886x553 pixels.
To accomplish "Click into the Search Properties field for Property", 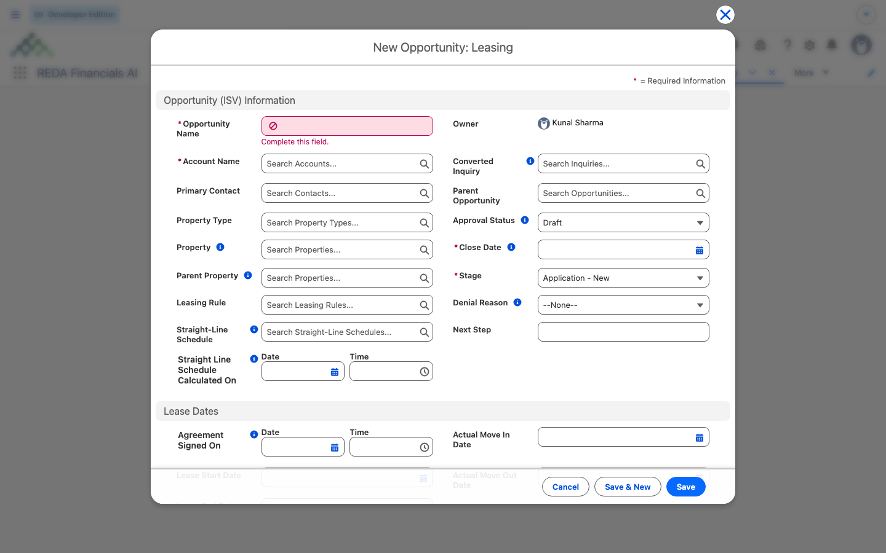I will (x=347, y=250).
